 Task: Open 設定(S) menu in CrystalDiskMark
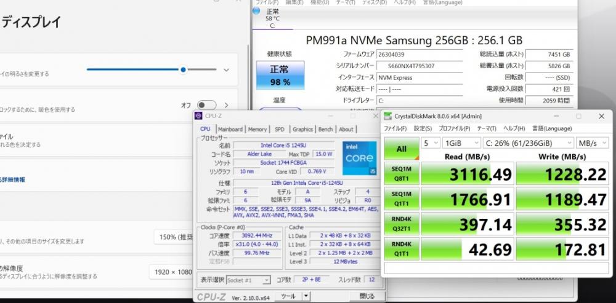[423, 128]
